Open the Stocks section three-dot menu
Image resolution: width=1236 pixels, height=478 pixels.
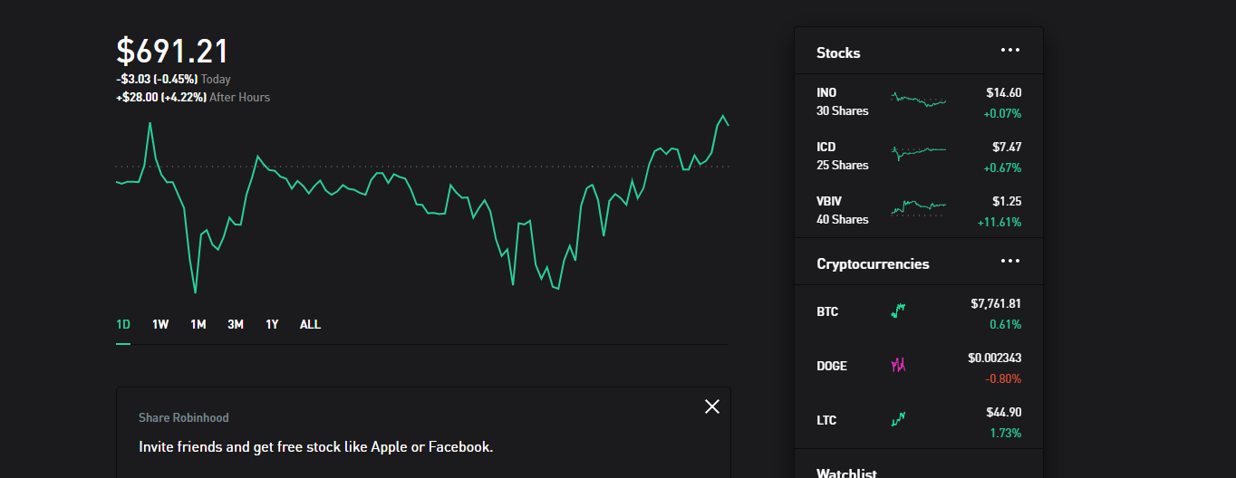coord(1009,51)
